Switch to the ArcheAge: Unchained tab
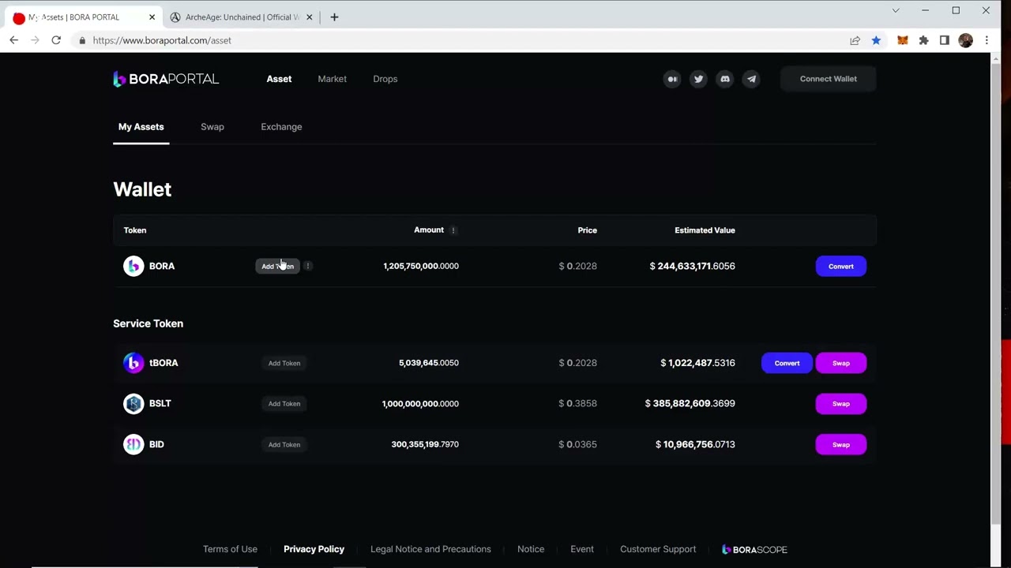Screen dimensions: 1011x568 point(241,17)
